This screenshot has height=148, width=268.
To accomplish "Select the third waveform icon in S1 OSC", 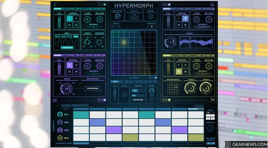I will [70, 37].
